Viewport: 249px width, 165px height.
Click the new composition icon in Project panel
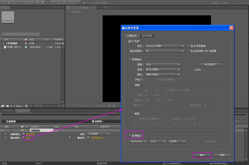[13, 106]
